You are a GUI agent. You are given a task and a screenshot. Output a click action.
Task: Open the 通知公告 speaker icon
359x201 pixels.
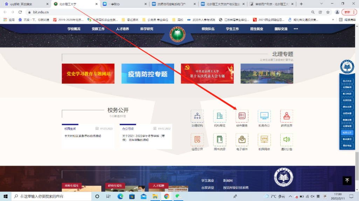pos(286,140)
